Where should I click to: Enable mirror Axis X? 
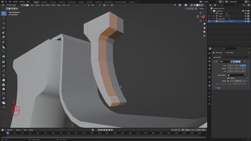pos(230,65)
